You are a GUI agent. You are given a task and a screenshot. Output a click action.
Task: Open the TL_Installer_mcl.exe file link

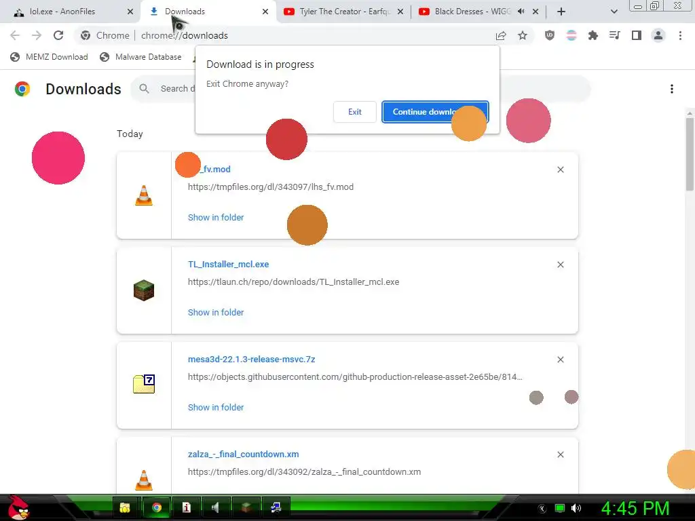(228, 265)
